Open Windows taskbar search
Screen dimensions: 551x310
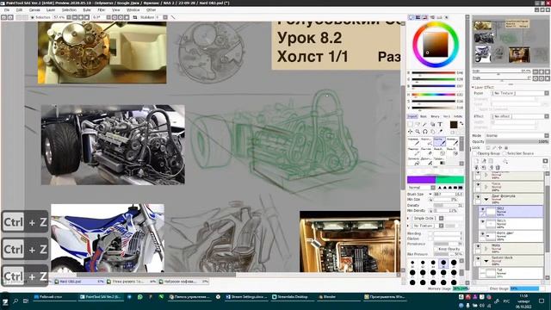pos(15,301)
